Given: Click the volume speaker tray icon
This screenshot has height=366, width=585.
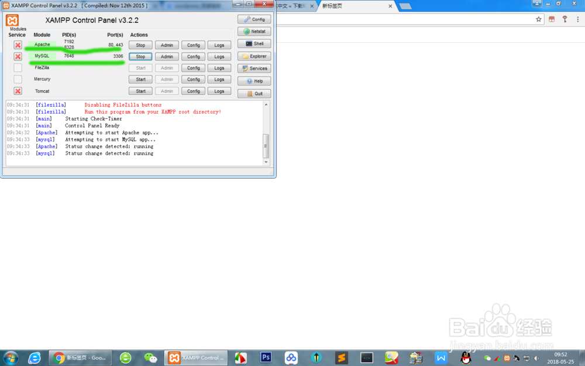Looking at the screenshot, I should (x=536, y=358).
